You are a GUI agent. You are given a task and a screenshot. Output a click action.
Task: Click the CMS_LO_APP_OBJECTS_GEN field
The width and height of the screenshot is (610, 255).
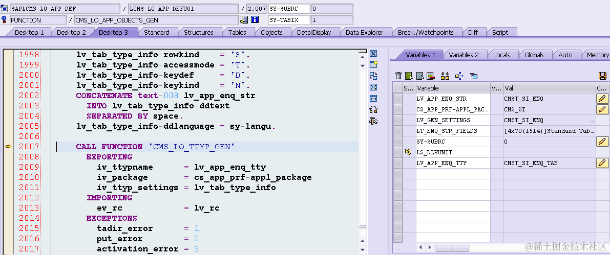pyautogui.click(x=156, y=20)
